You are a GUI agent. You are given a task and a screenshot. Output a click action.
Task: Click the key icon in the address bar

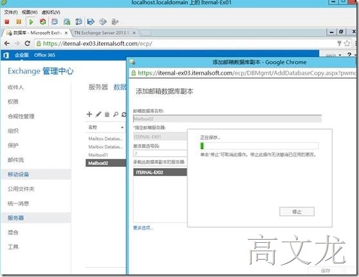tap(339, 43)
